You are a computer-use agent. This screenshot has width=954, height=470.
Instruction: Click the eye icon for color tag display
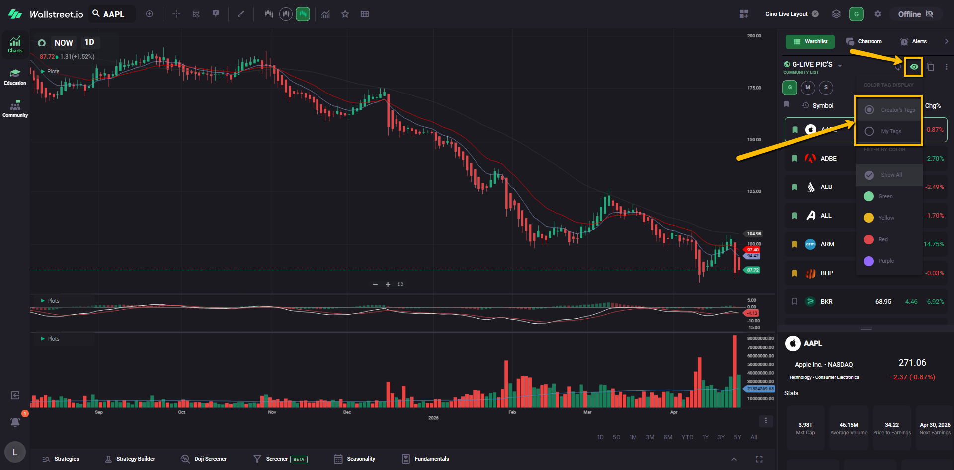913,67
